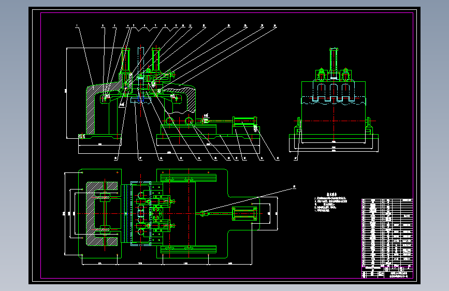The height and width of the screenshot is (291, 449).
Task: Click the title block below the parts list
Action: 387,272
